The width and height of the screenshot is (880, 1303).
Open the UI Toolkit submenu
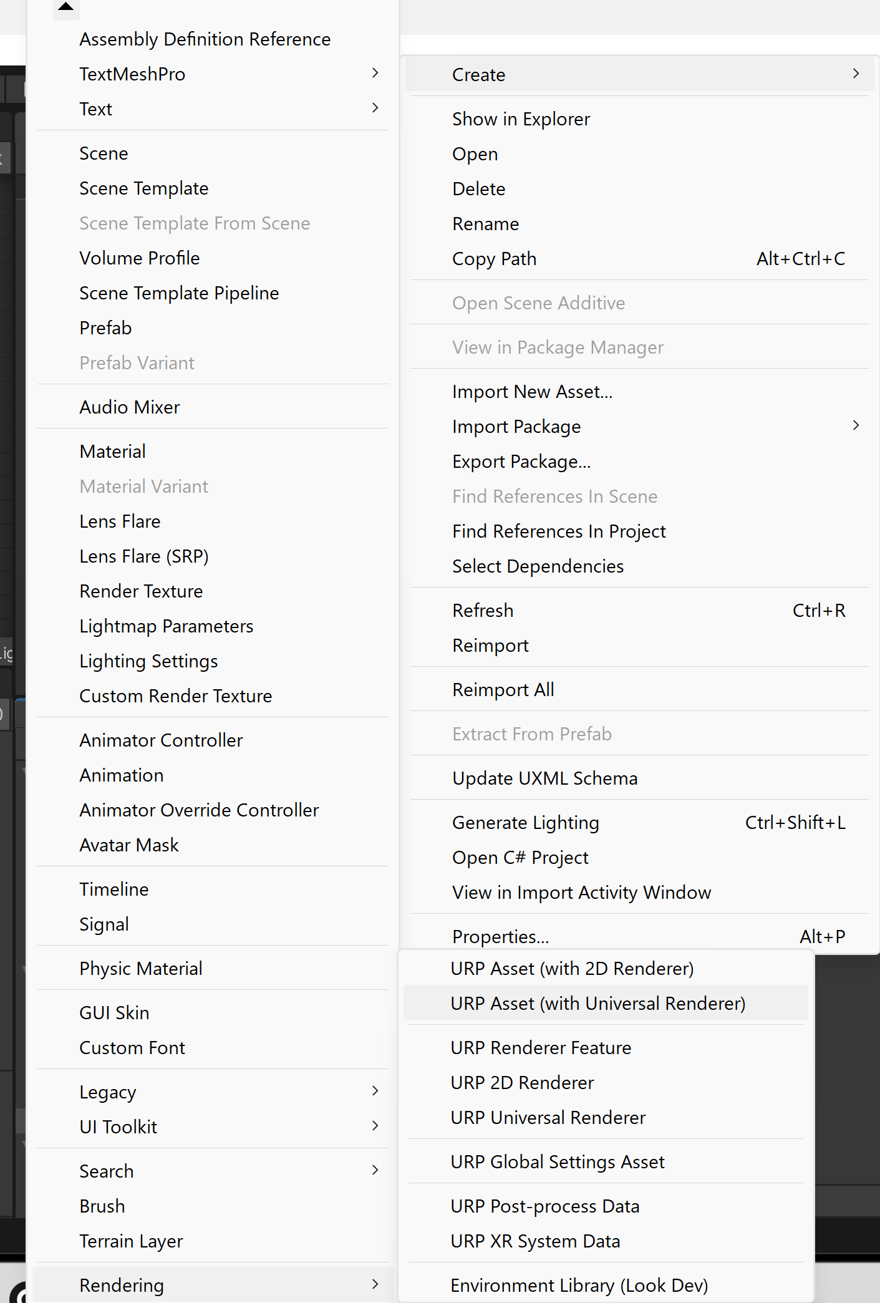[x=375, y=1126]
